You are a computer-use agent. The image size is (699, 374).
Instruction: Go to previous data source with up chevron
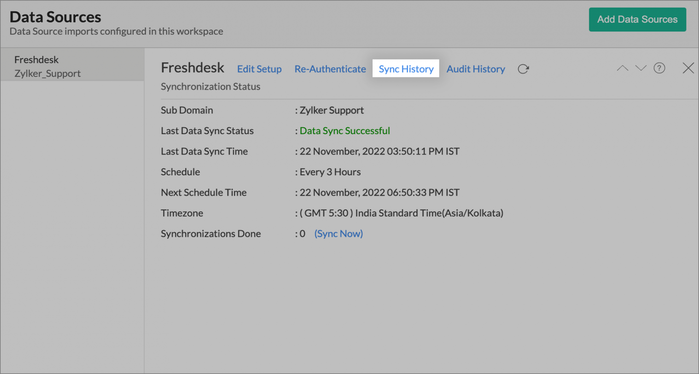[622, 68]
